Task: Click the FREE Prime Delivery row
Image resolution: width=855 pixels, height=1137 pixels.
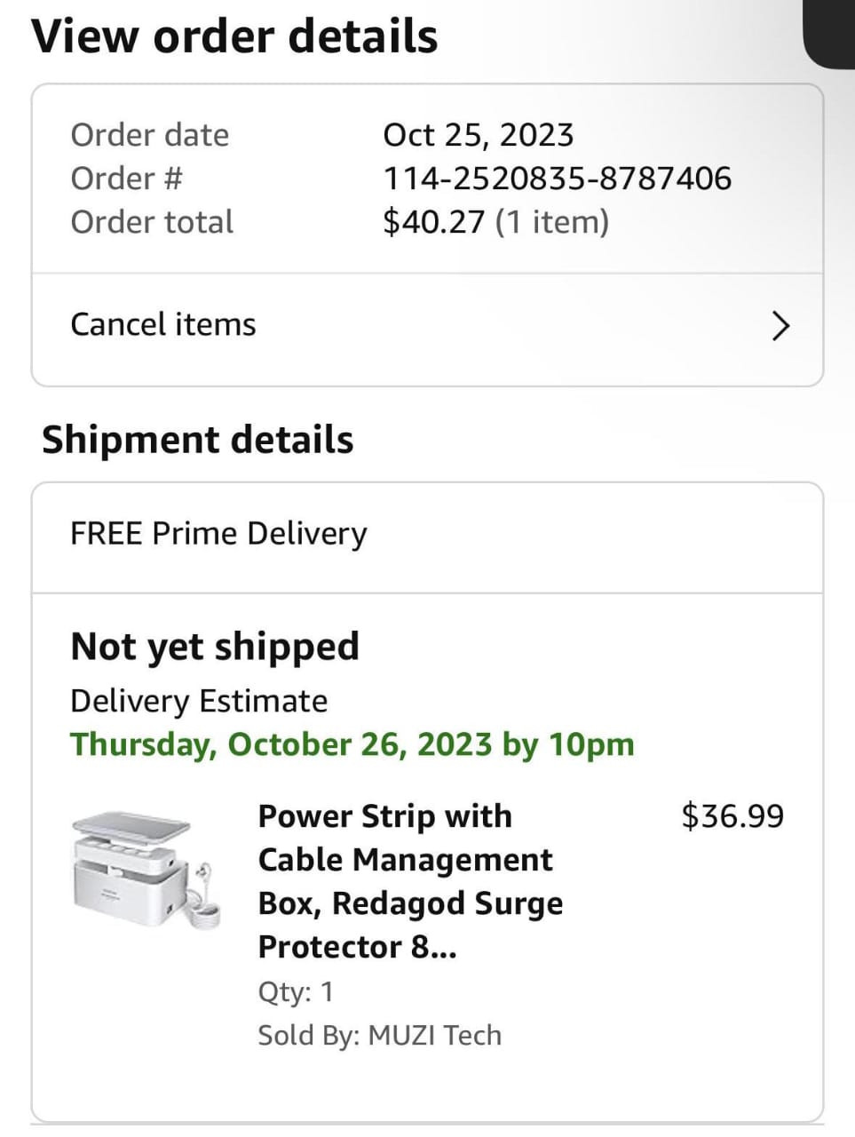Action: tap(218, 534)
